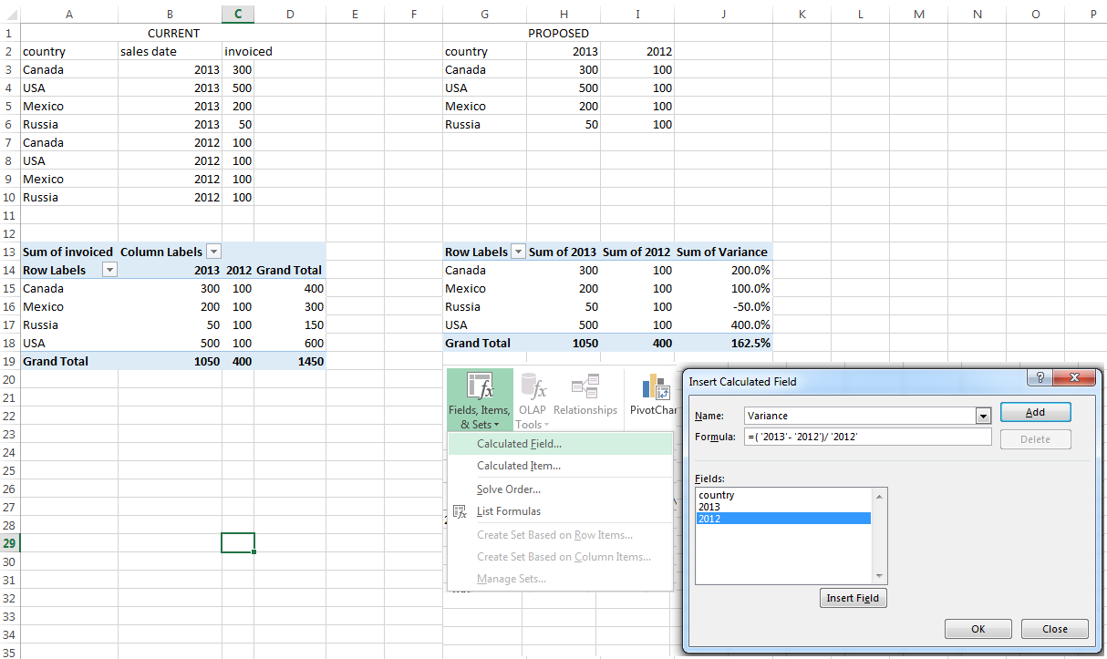Viewport: 1107px width, 659px height.
Task: Click the List Formulas icon in menu
Action: (460, 511)
